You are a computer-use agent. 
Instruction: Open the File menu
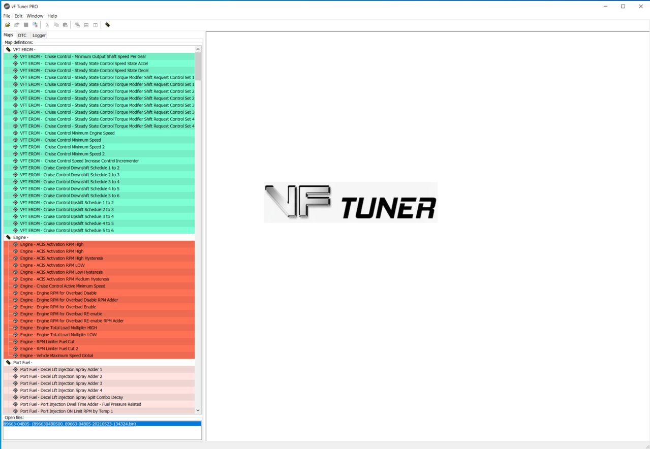tap(7, 16)
